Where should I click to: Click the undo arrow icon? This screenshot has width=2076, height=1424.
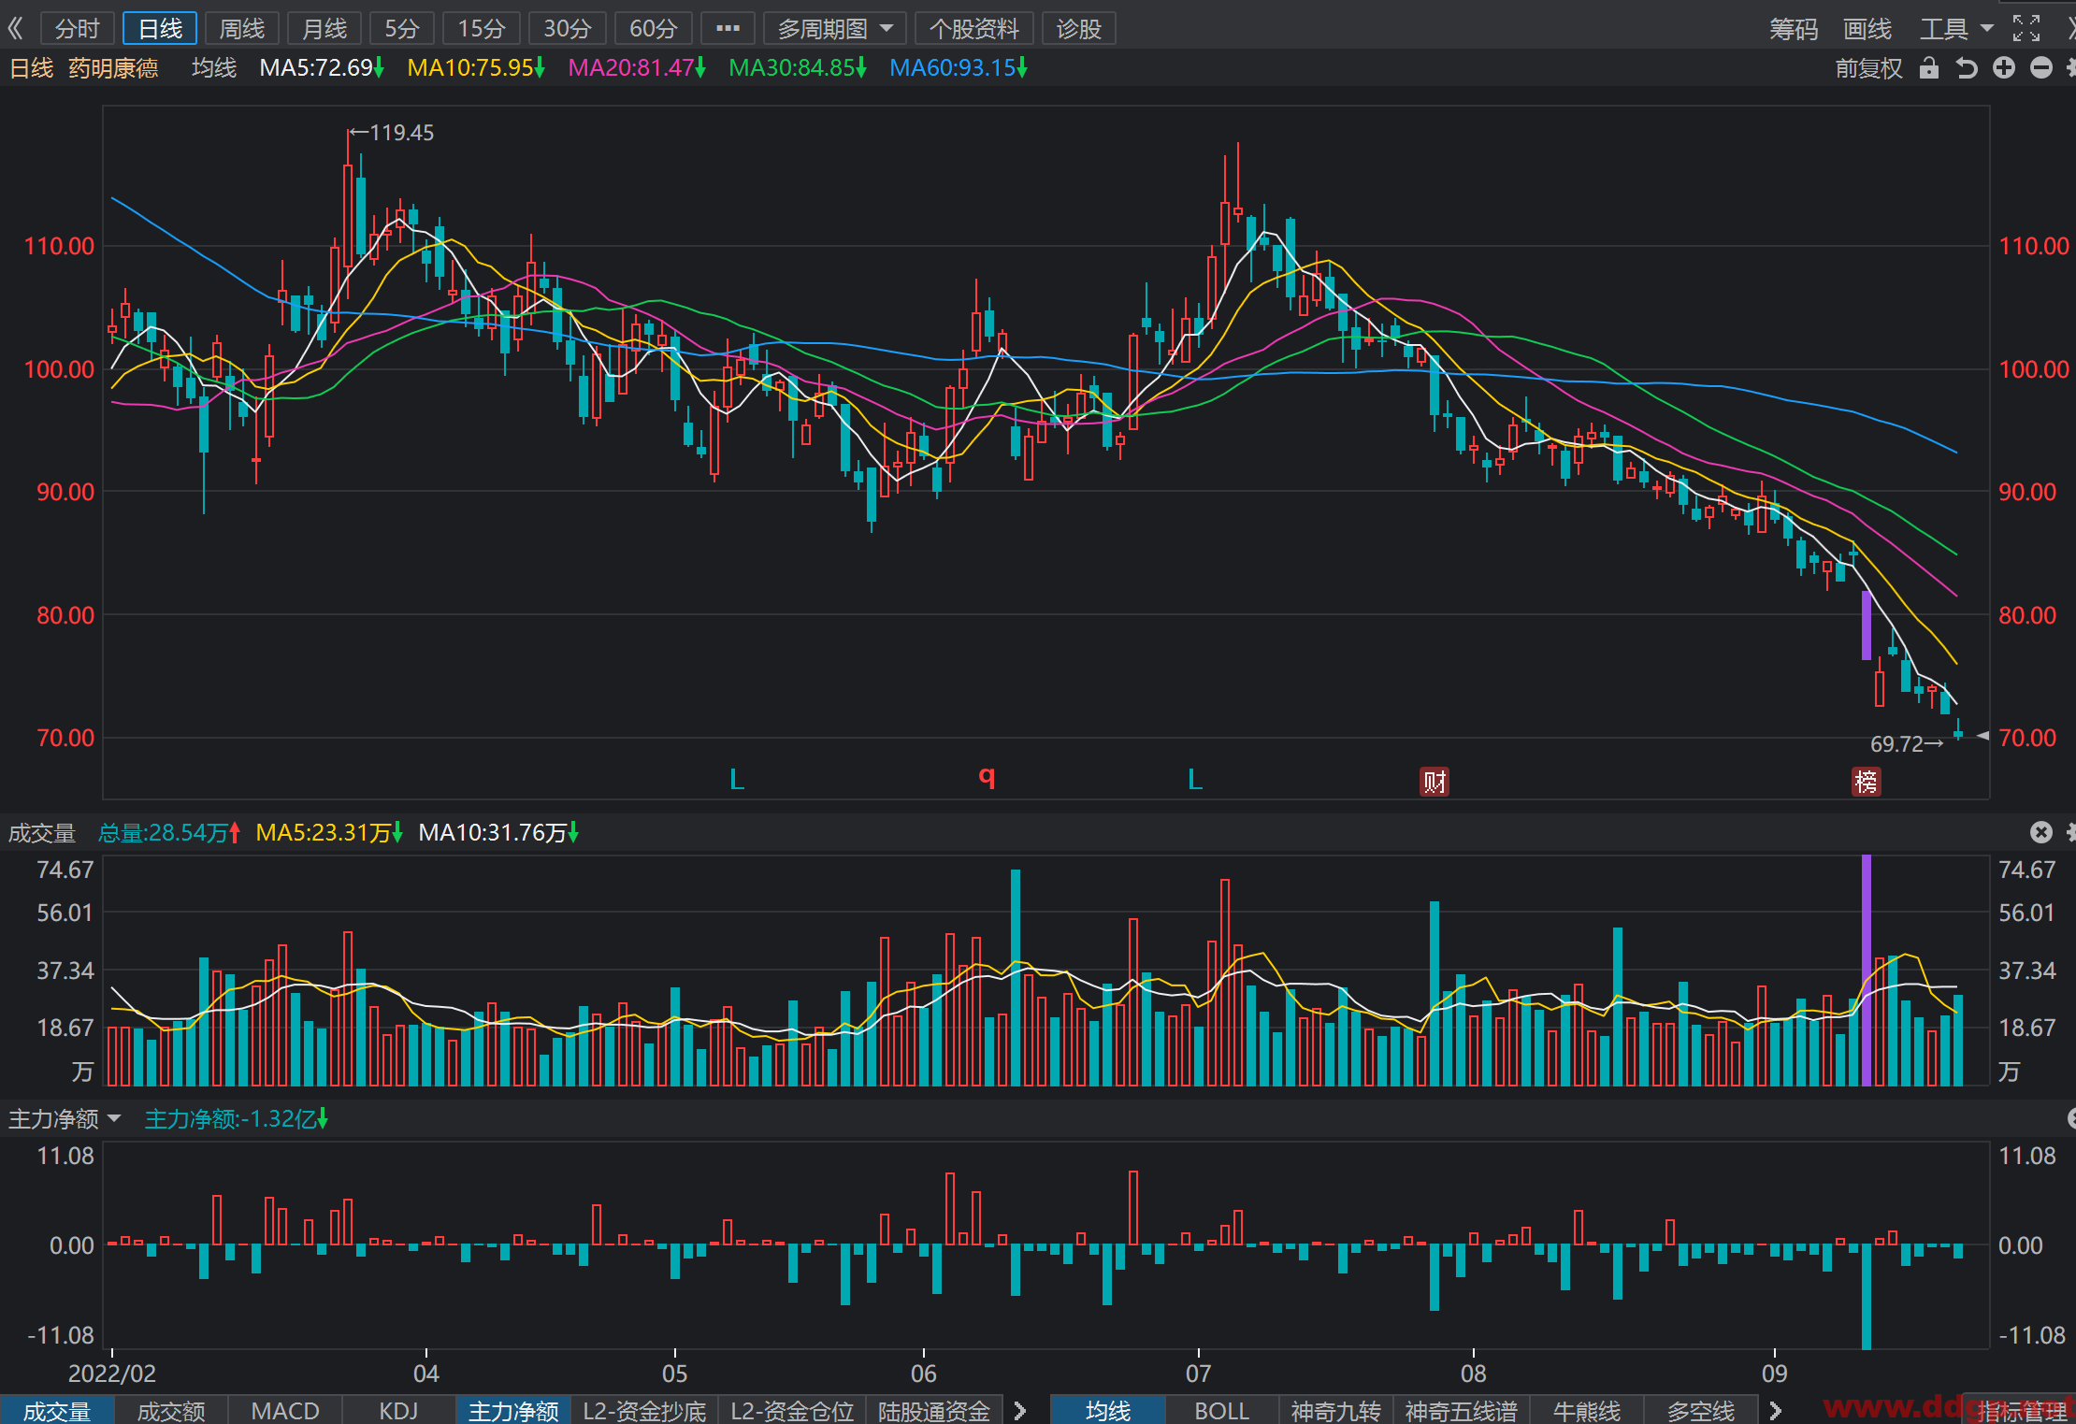1967,68
